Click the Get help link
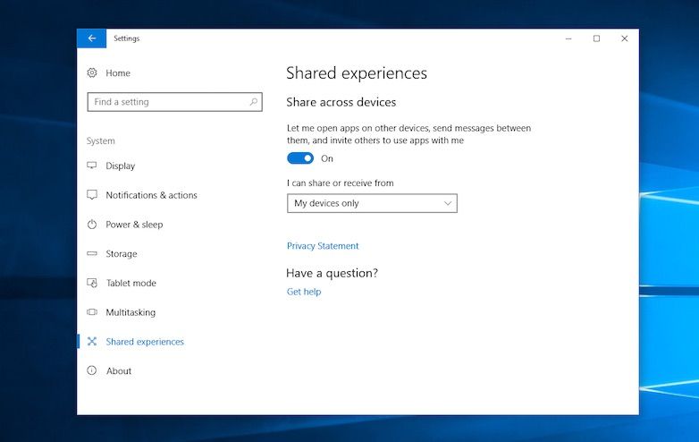This screenshot has width=699, height=442. pyautogui.click(x=304, y=292)
